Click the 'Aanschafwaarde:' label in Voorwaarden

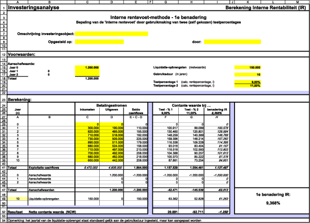(21, 64)
